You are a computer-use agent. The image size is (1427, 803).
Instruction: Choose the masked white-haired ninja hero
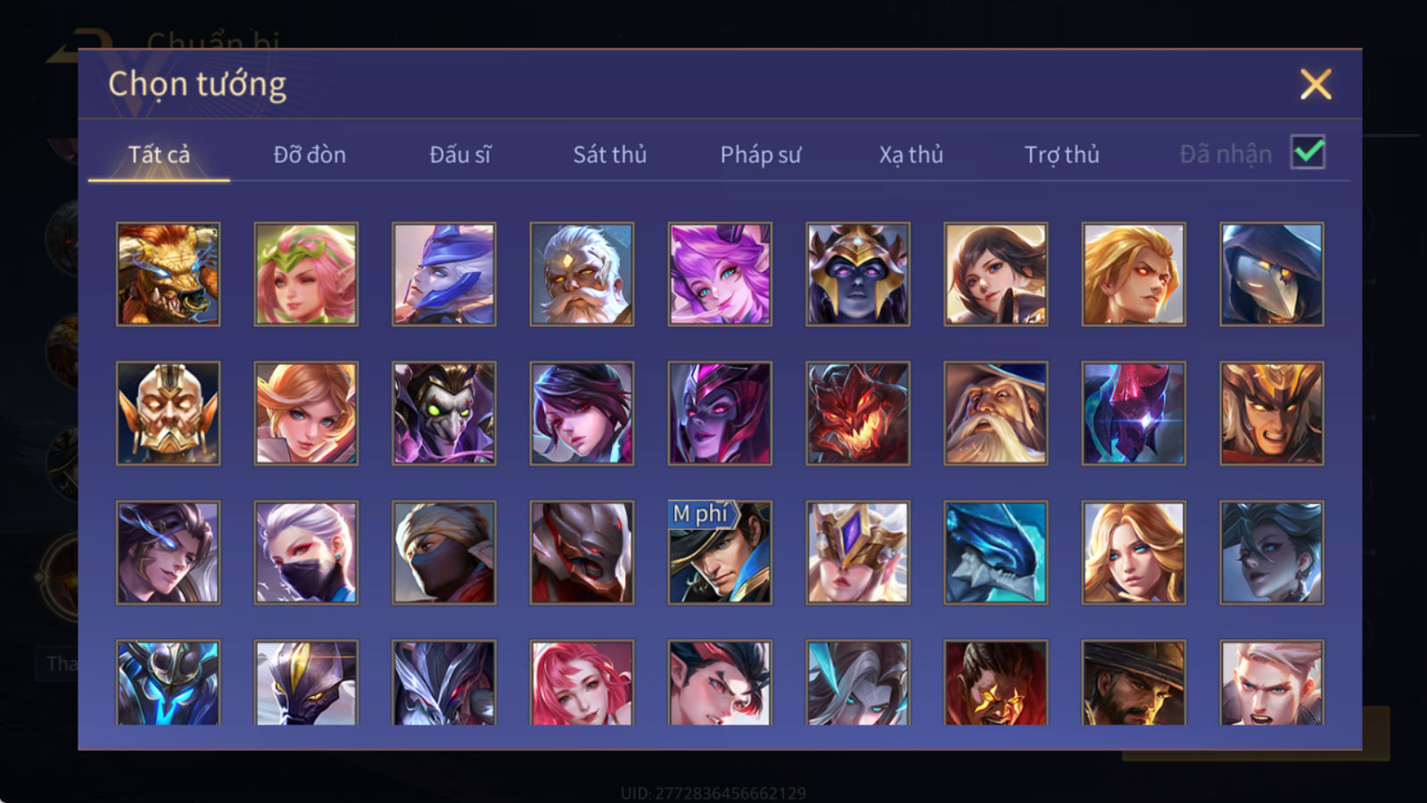click(x=306, y=552)
